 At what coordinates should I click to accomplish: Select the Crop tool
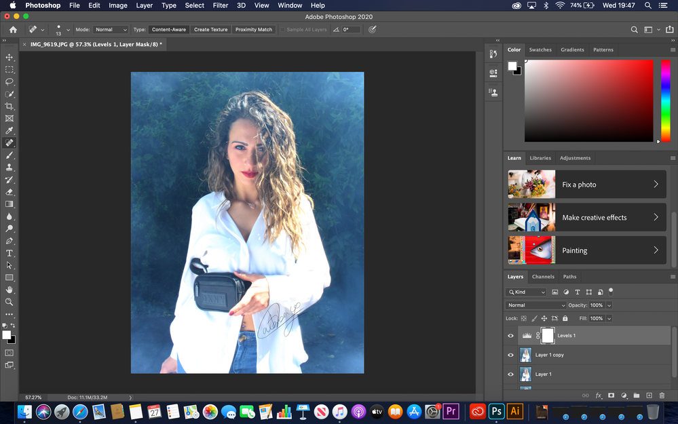(10, 106)
